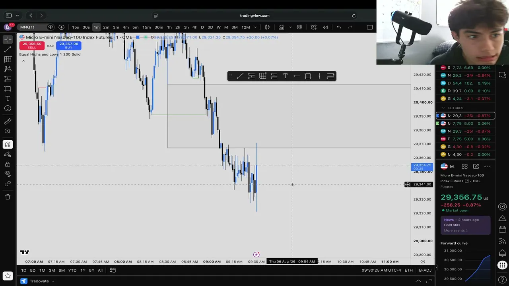
Task: Switch to the 15s timeframe
Action: coord(76,27)
